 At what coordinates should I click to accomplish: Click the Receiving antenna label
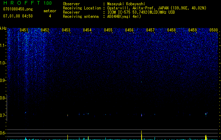(x=81, y=16)
